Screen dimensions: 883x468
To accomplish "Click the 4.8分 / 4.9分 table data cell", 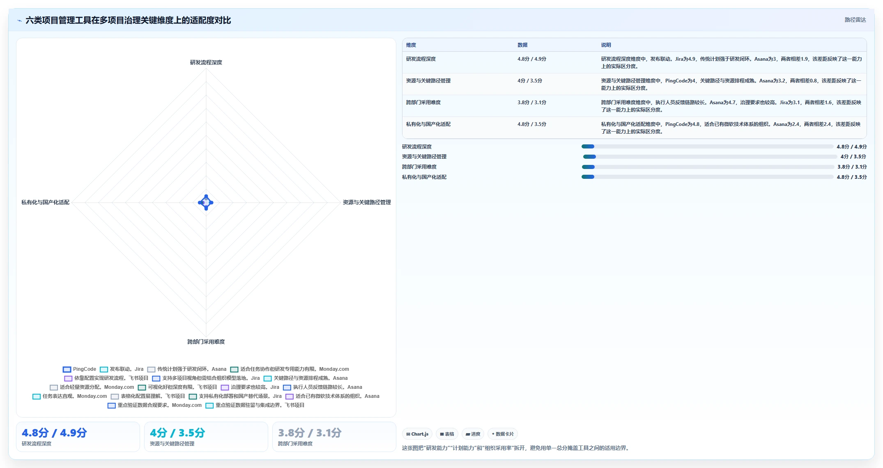I will pyautogui.click(x=532, y=59).
